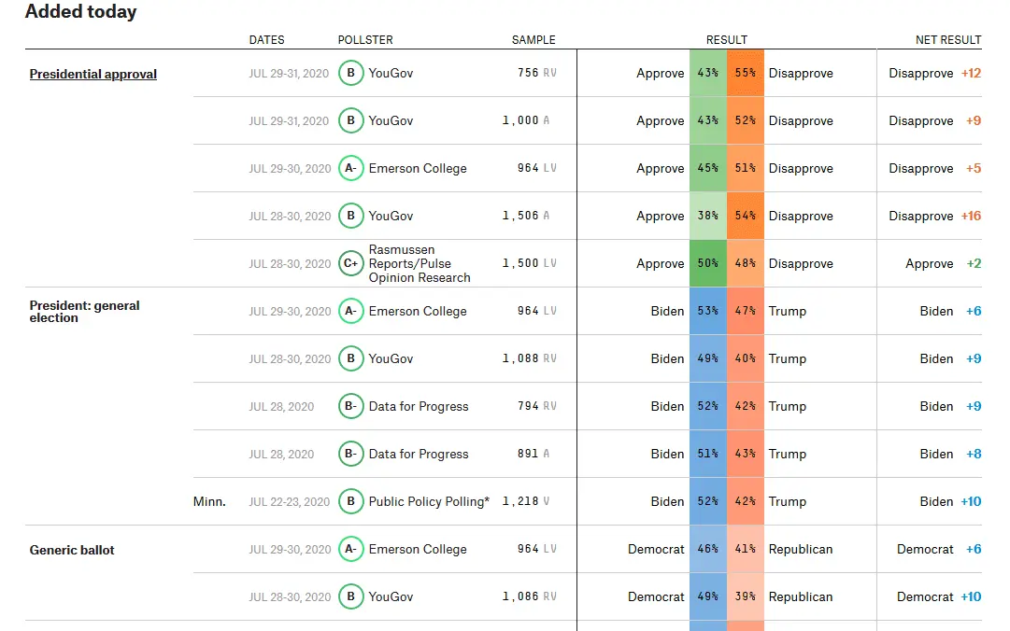Click the Public Policy Polling pollster name
The height and width of the screenshot is (631, 1010).
click(428, 502)
